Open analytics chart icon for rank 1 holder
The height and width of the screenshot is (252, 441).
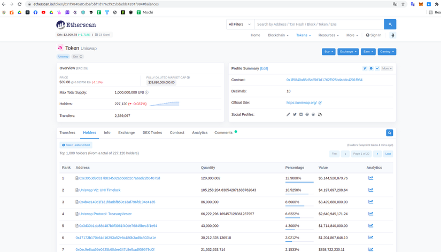pyautogui.click(x=370, y=178)
